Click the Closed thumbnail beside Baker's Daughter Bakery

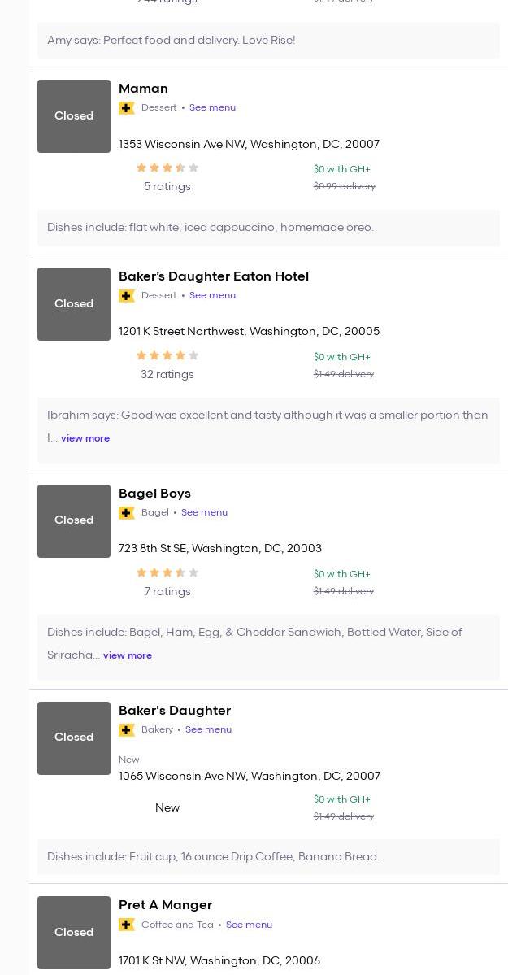tap(74, 738)
